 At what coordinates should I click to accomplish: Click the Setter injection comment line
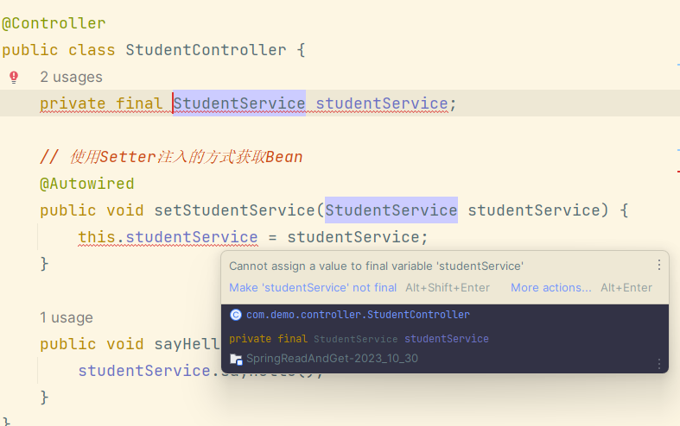[171, 157]
